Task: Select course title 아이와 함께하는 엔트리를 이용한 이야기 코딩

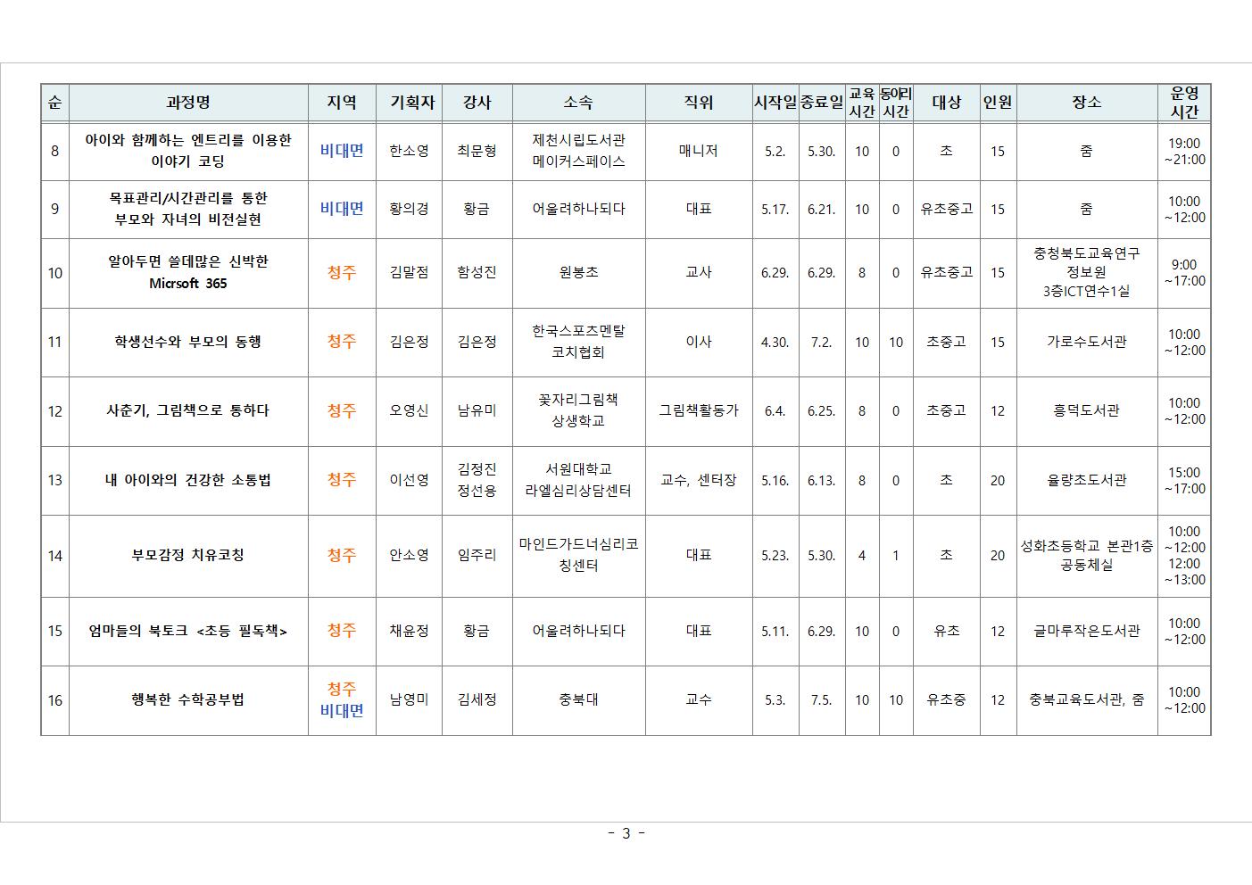Action: tap(188, 151)
